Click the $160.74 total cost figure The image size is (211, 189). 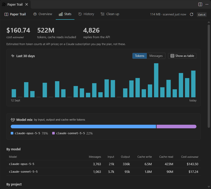pyautogui.click(x=18, y=30)
